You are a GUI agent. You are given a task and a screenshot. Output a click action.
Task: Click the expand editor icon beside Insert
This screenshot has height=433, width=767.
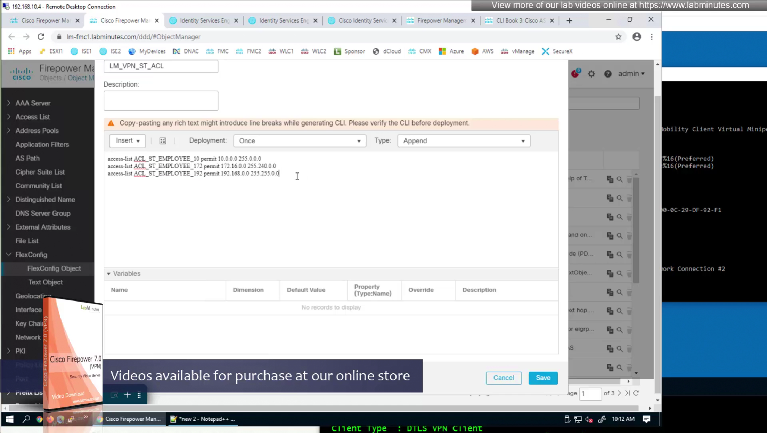[163, 141]
